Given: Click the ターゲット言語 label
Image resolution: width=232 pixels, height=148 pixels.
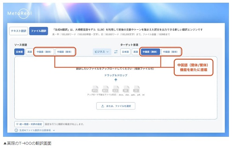Looking at the screenshot, I should pyautogui.click(x=129, y=45).
